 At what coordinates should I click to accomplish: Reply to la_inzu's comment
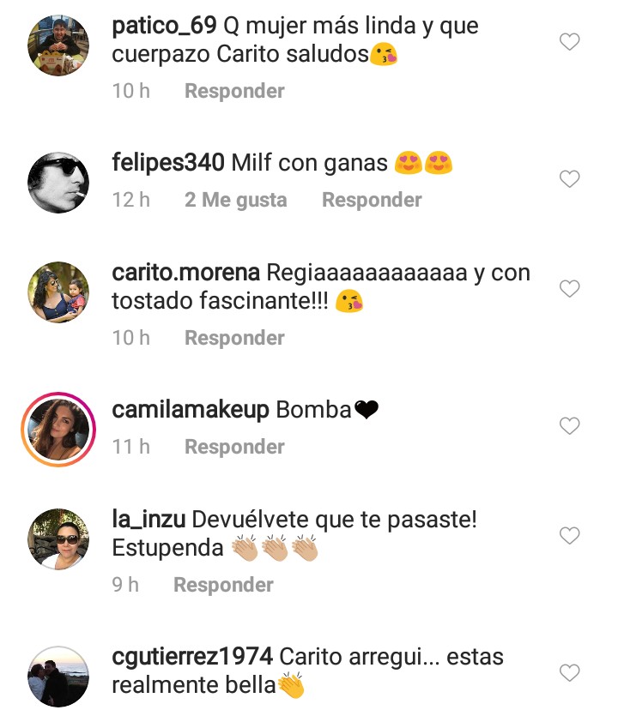(x=223, y=585)
